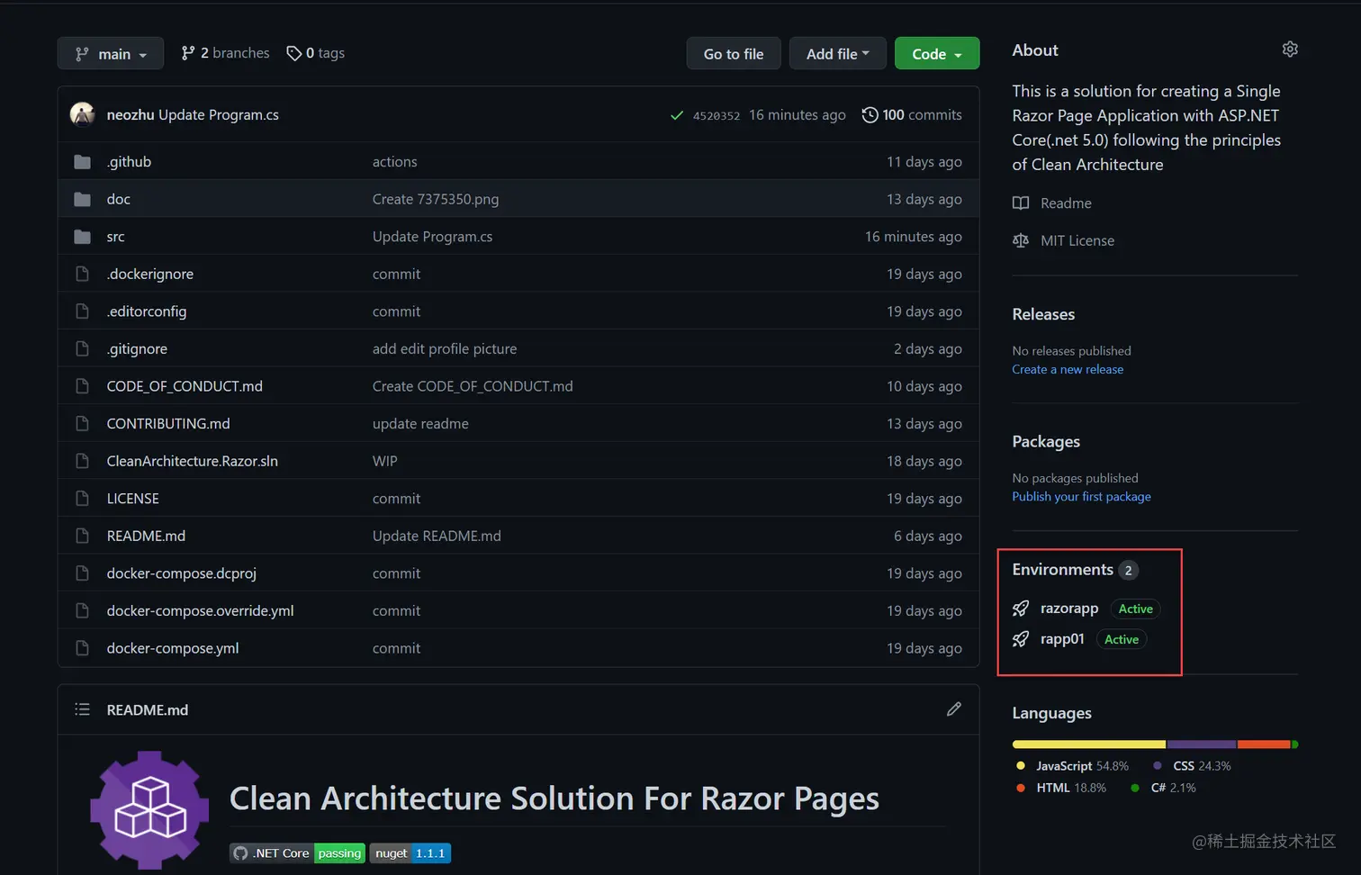The width and height of the screenshot is (1361, 875).
Task: Open the 'WIP' commit message
Action: [384, 461]
